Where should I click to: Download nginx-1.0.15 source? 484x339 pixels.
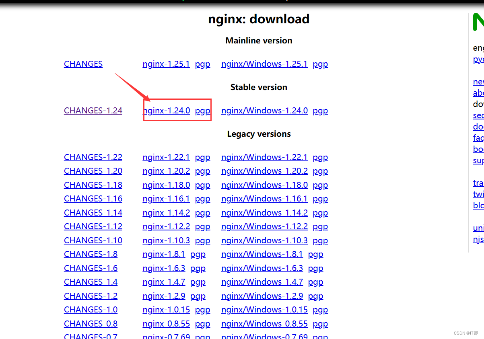[x=166, y=310]
